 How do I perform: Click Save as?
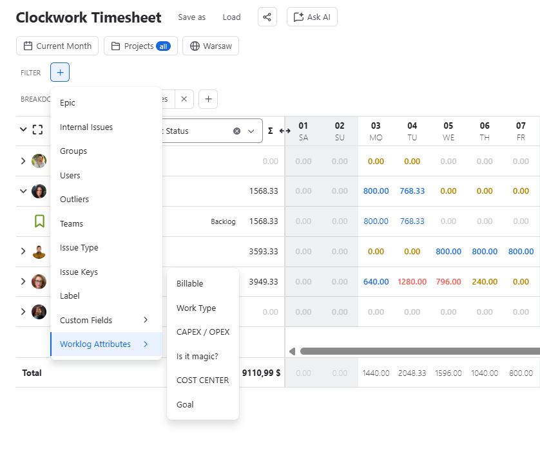click(x=192, y=17)
